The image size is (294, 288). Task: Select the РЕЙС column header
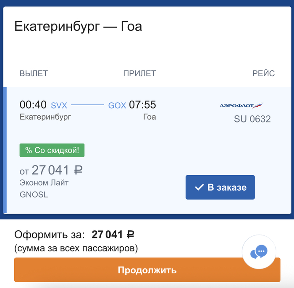[x=263, y=74]
